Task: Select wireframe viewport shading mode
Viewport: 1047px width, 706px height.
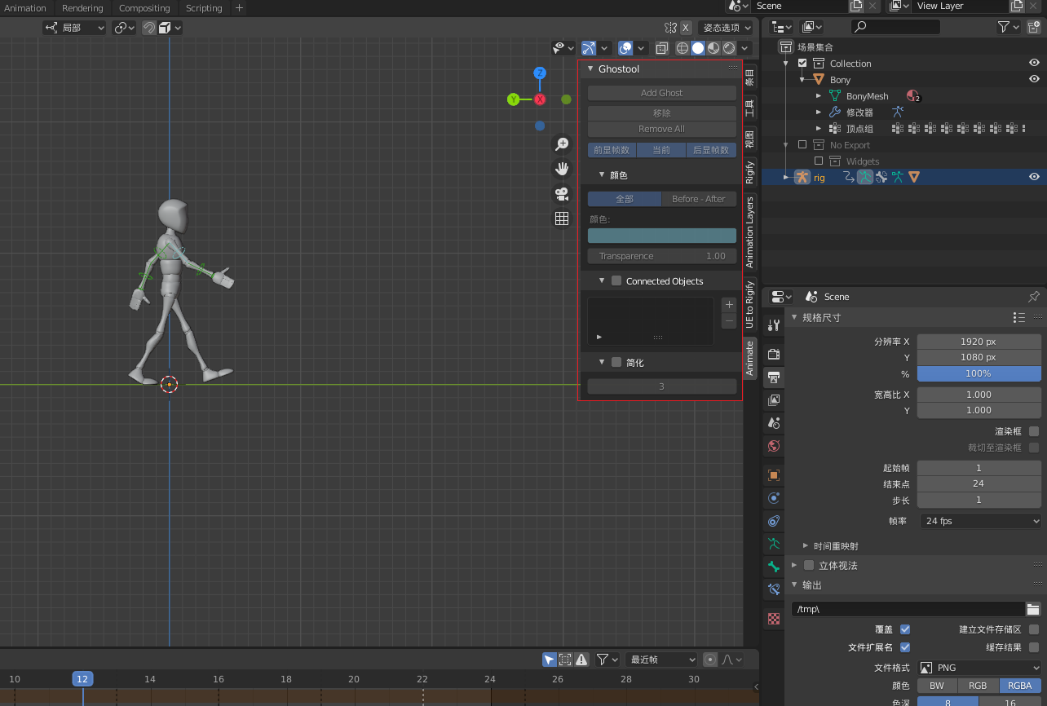Action: (683, 49)
